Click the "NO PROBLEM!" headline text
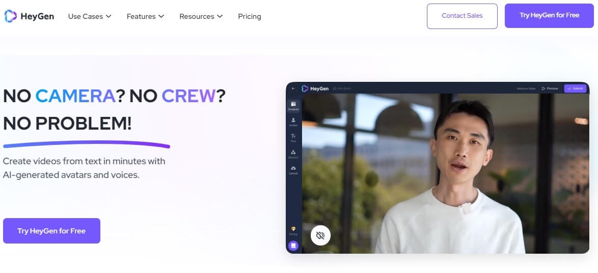Image resolution: width=598 pixels, height=273 pixels. pyautogui.click(x=68, y=124)
